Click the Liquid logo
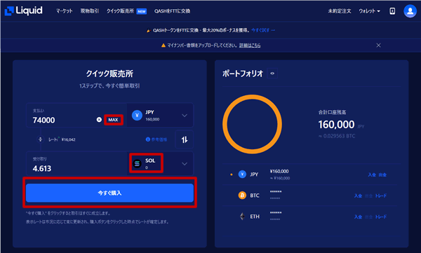The width and height of the screenshot is (421, 253). tap(23, 11)
